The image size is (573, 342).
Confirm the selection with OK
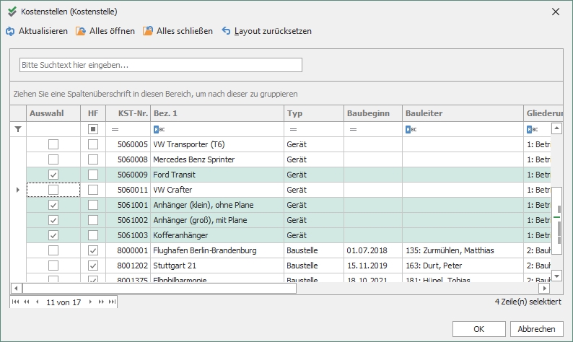click(x=478, y=328)
